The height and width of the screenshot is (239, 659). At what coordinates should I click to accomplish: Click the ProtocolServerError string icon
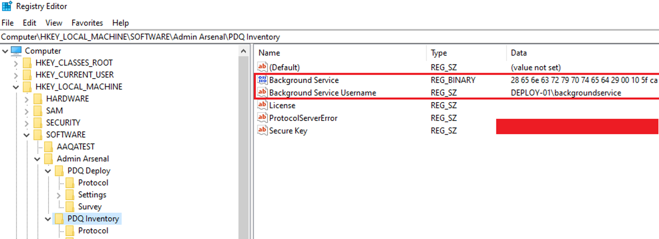click(x=262, y=118)
